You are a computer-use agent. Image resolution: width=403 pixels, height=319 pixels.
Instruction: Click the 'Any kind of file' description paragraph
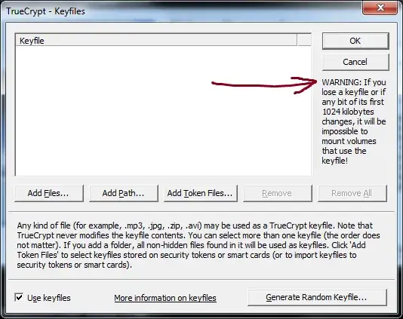coord(198,245)
